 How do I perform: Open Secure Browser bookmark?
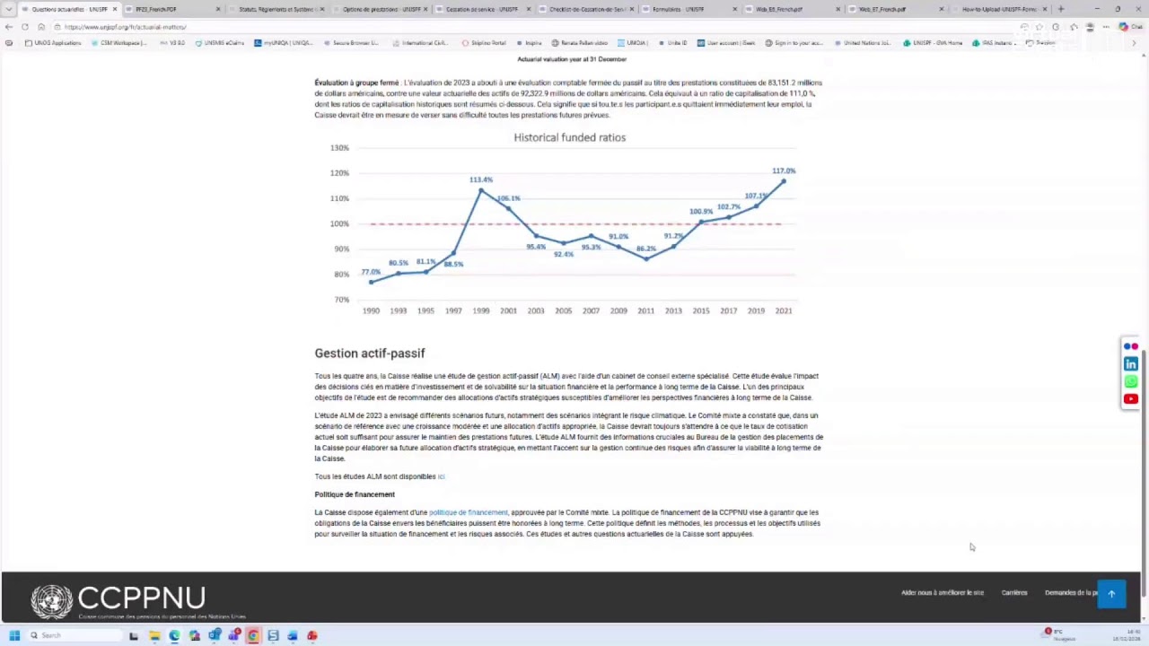(351, 43)
